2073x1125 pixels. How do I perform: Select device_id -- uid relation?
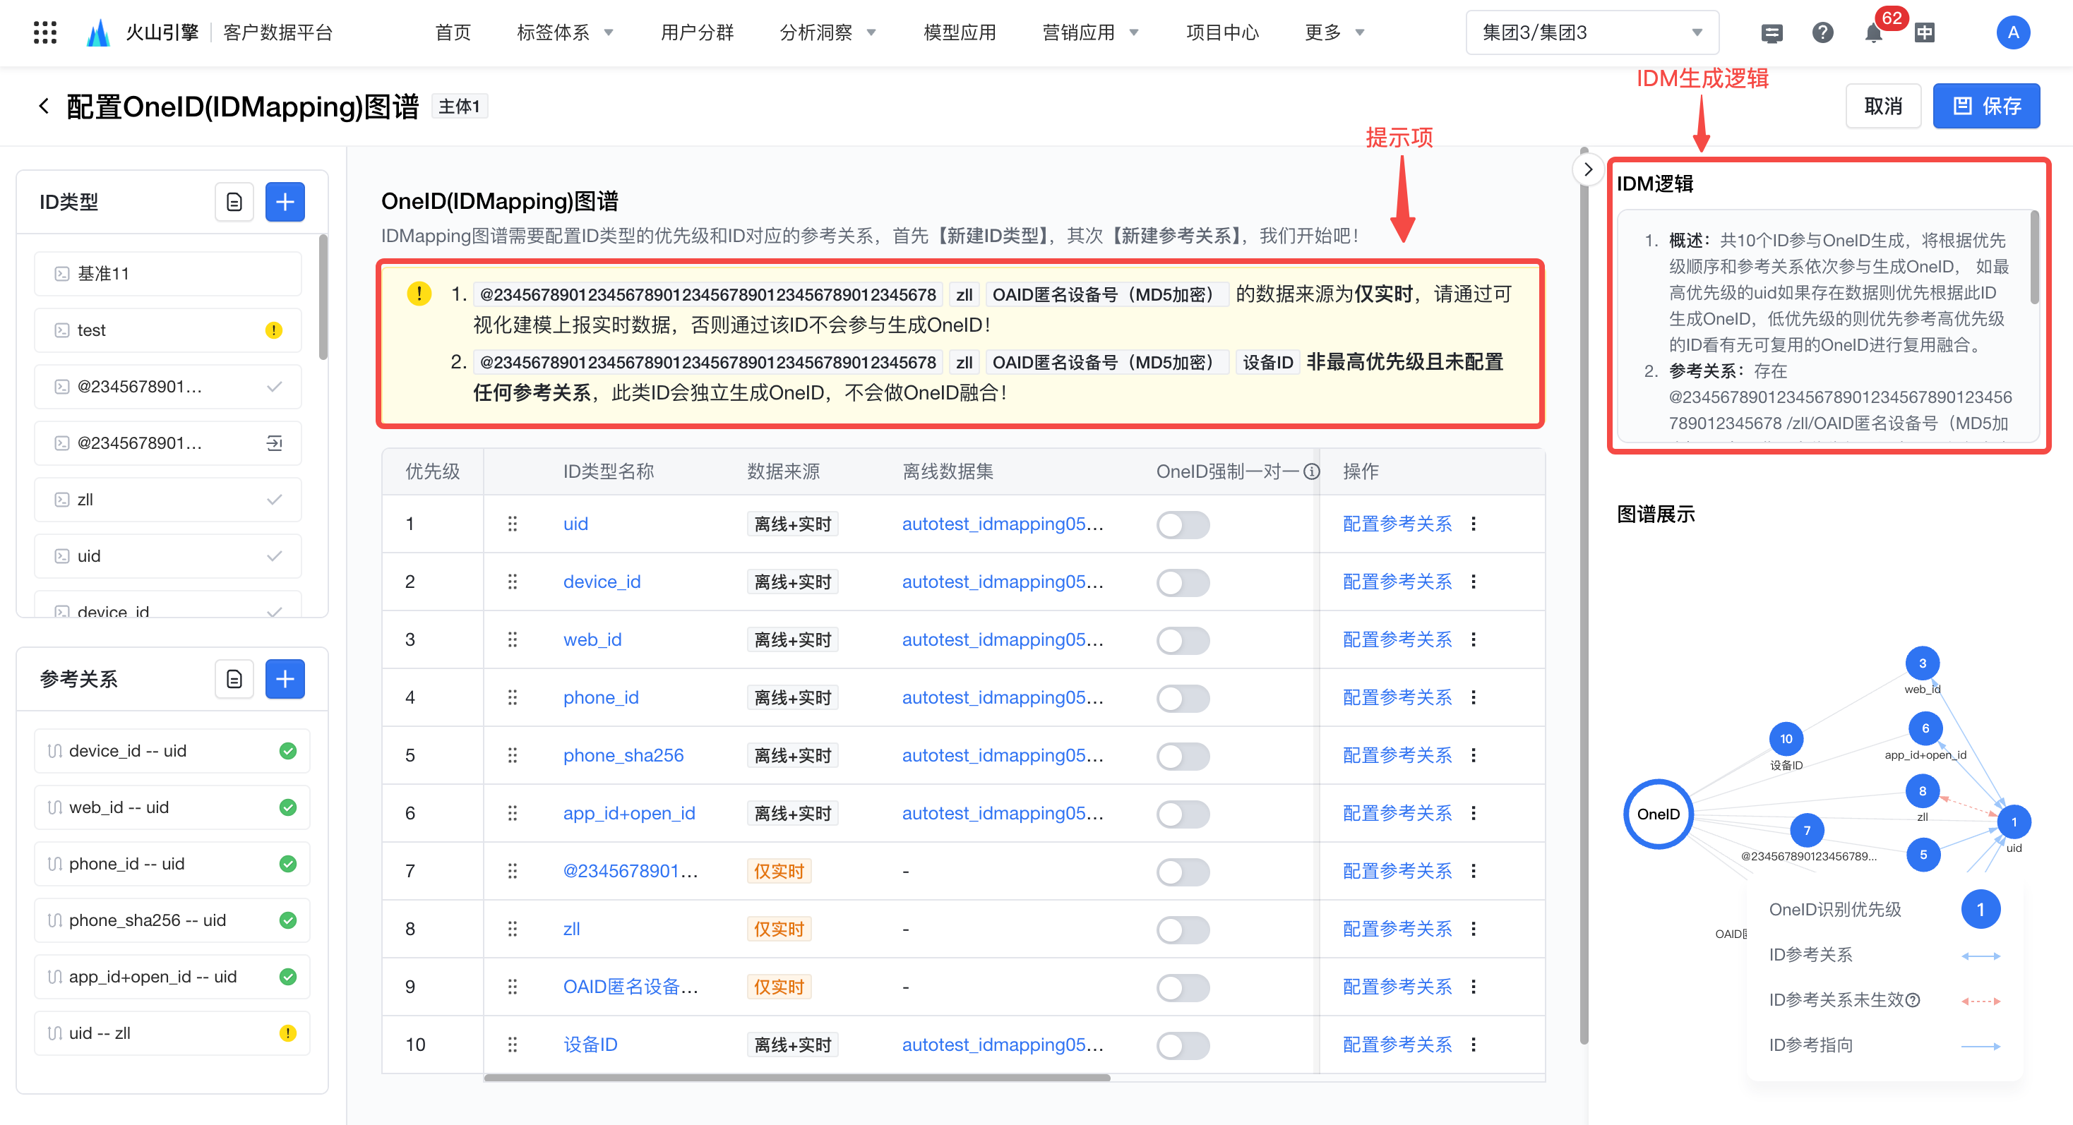click(172, 750)
